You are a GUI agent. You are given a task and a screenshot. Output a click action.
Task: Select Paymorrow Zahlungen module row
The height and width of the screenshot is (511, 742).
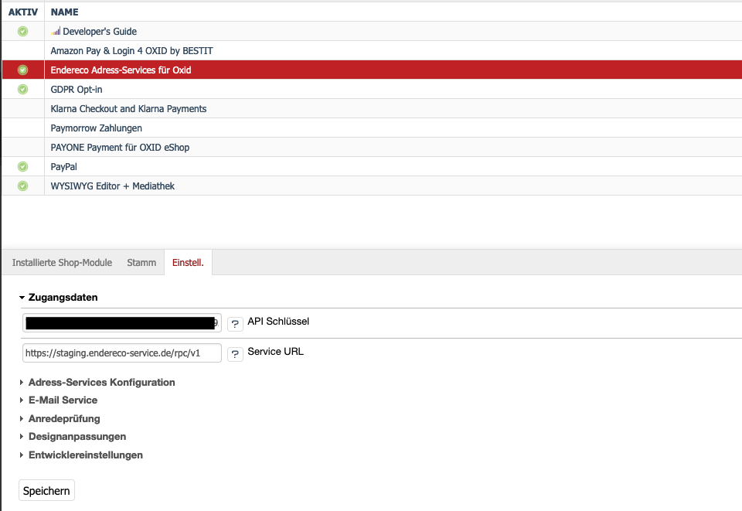pos(372,128)
